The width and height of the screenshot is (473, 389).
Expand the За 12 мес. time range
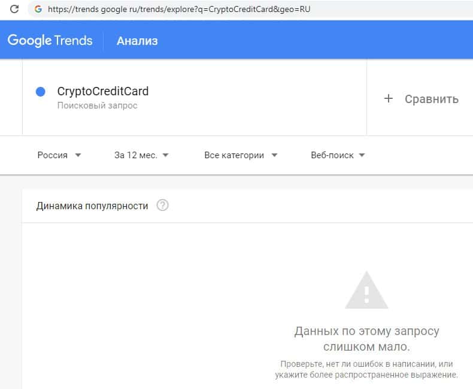[x=141, y=155]
